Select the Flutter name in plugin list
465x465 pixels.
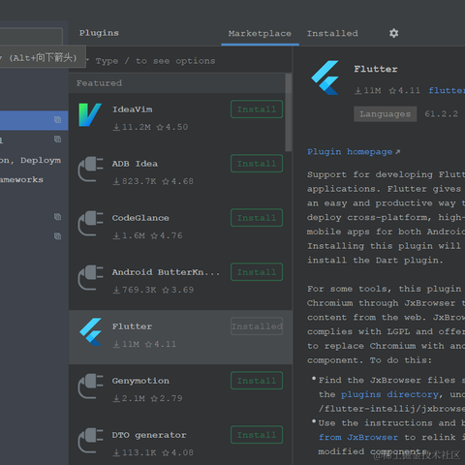[132, 326]
